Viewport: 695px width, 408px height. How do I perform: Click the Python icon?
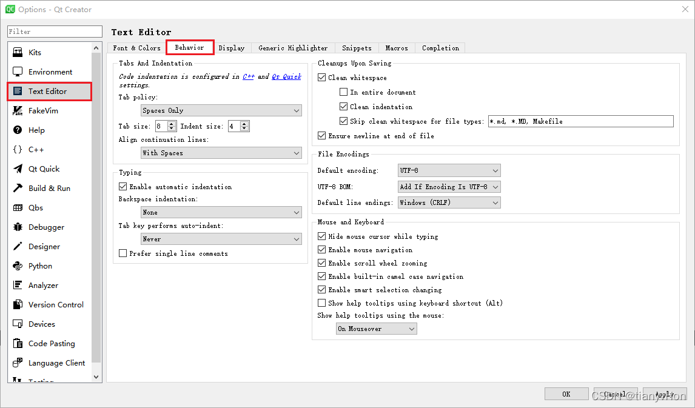click(x=18, y=266)
